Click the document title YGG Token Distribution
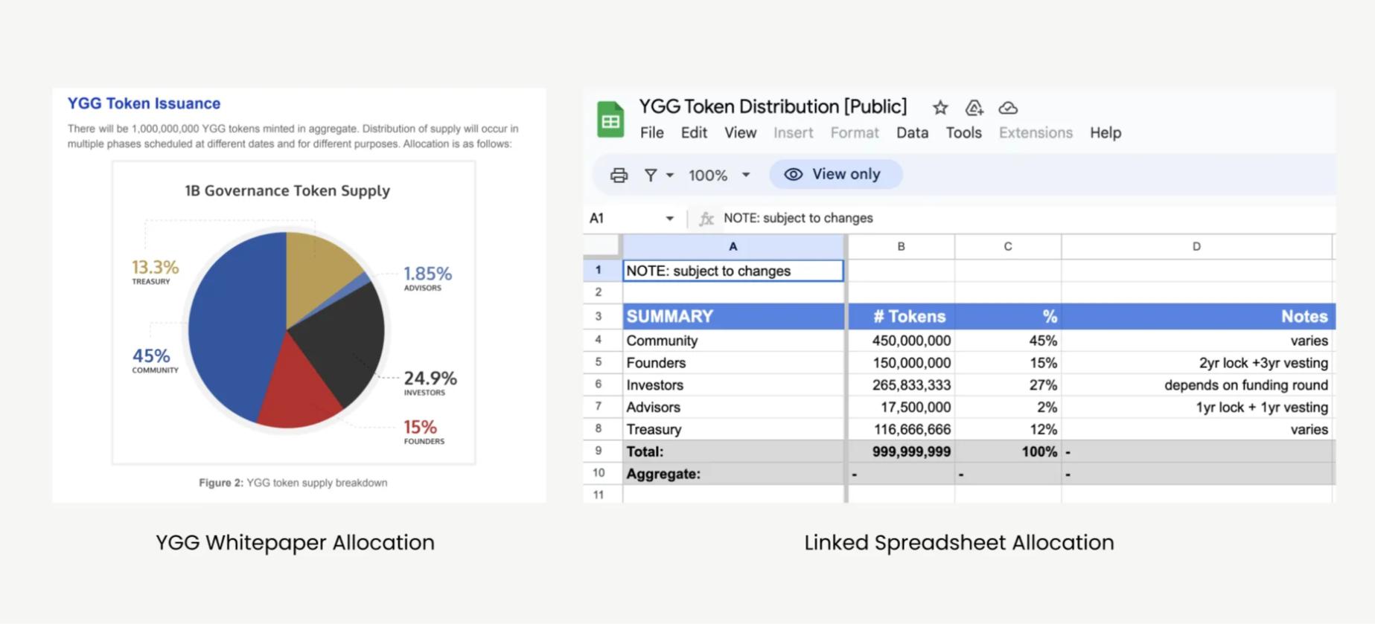1375x624 pixels. (x=773, y=106)
